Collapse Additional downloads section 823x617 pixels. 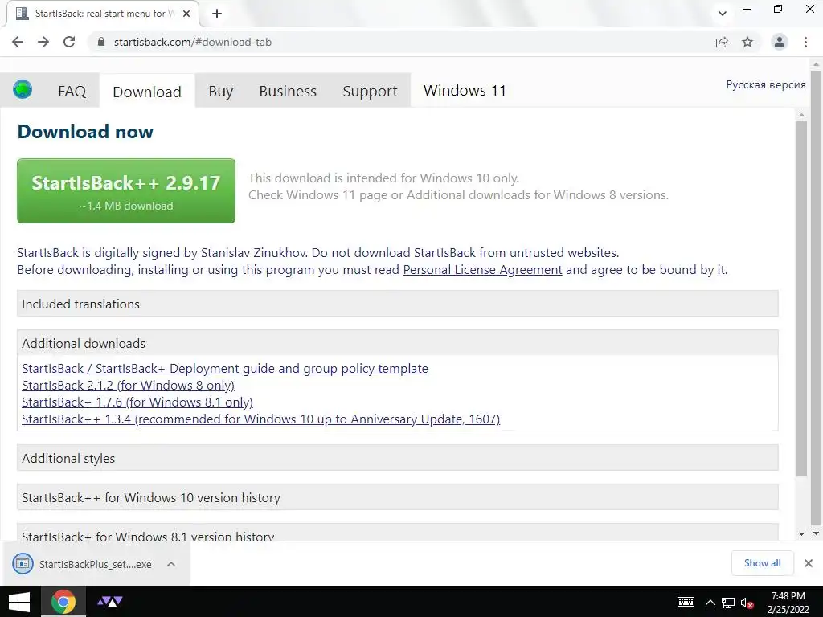pyautogui.click(x=397, y=343)
